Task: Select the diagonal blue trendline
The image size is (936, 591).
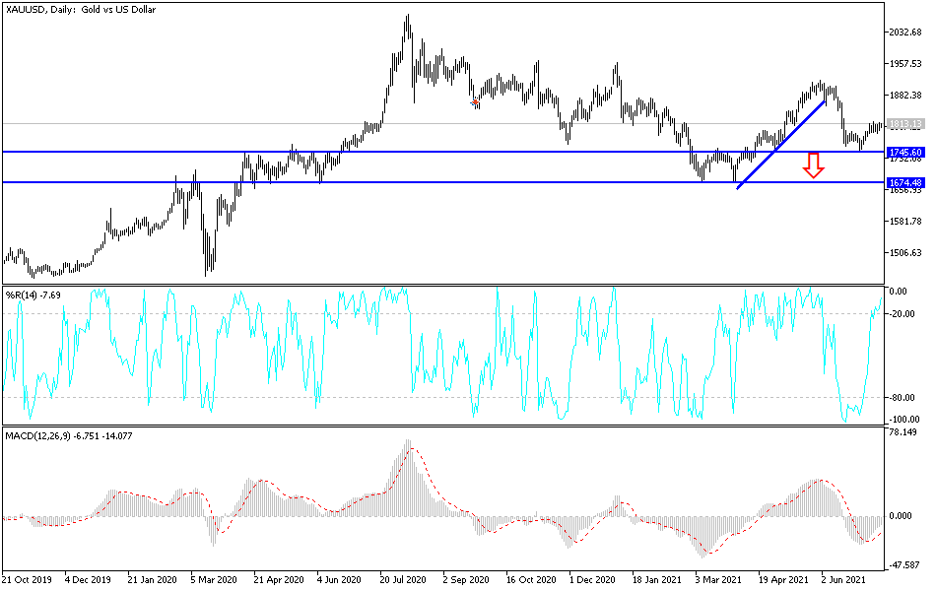Action: (780, 145)
